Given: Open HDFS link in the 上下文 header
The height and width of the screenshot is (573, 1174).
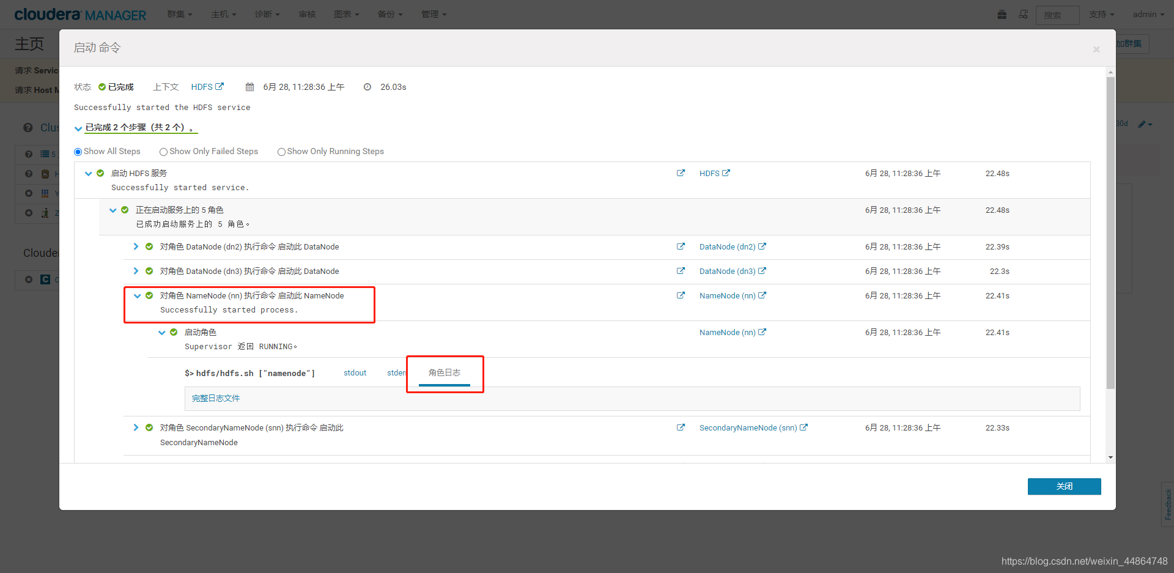Looking at the screenshot, I should pos(202,87).
